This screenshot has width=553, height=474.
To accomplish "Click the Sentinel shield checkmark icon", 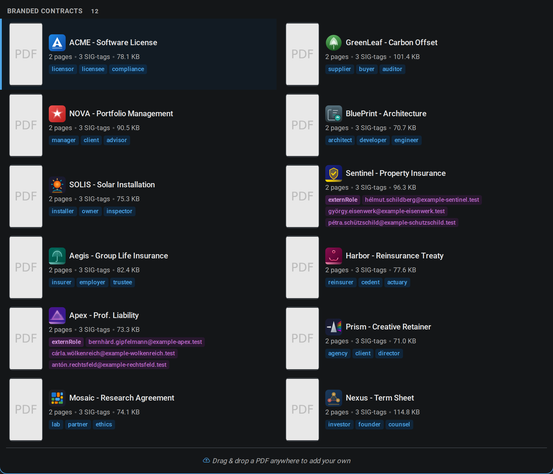I will 333,173.
